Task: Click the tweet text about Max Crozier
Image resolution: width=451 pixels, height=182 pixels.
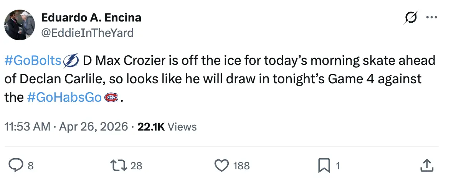Action: pos(230,79)
